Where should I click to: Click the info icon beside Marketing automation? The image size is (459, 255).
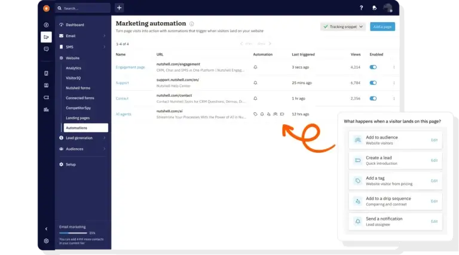click(x=191, y=24)
